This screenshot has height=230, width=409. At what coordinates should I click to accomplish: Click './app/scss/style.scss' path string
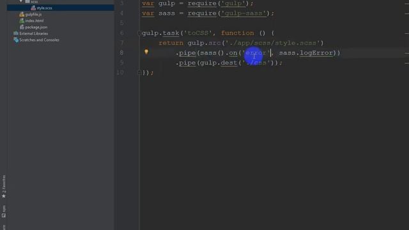coord(272,43)
